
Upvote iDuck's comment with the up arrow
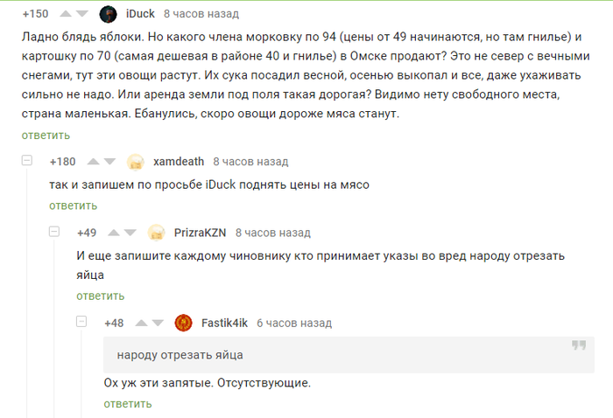[65, 14]
